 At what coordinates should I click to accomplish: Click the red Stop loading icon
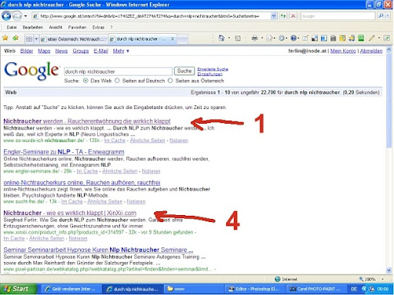pos(293,16)
